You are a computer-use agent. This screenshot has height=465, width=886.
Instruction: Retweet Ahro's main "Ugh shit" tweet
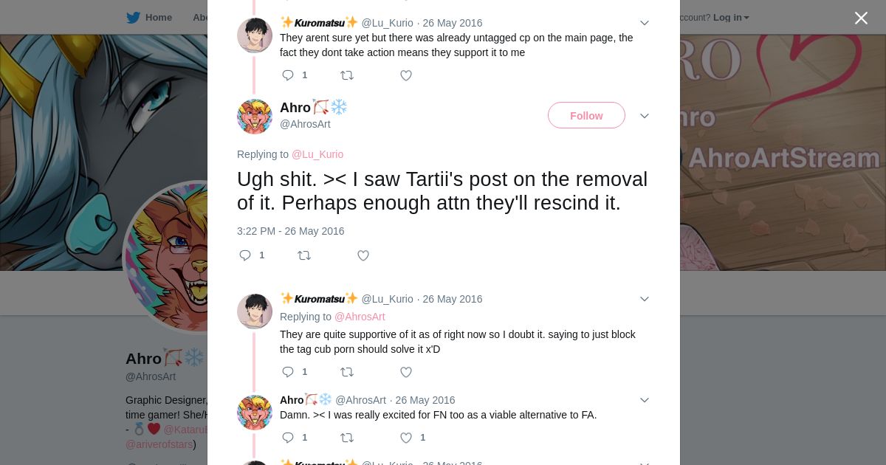coord(303,255)
